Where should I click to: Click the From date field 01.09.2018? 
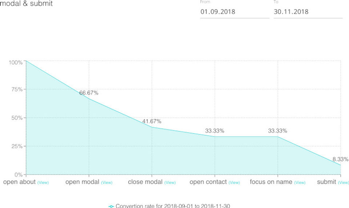point(234,12)
